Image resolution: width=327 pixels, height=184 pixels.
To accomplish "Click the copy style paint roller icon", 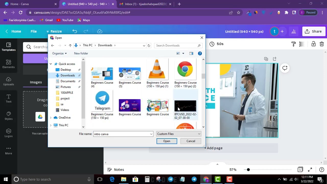I will pos(294,44).
